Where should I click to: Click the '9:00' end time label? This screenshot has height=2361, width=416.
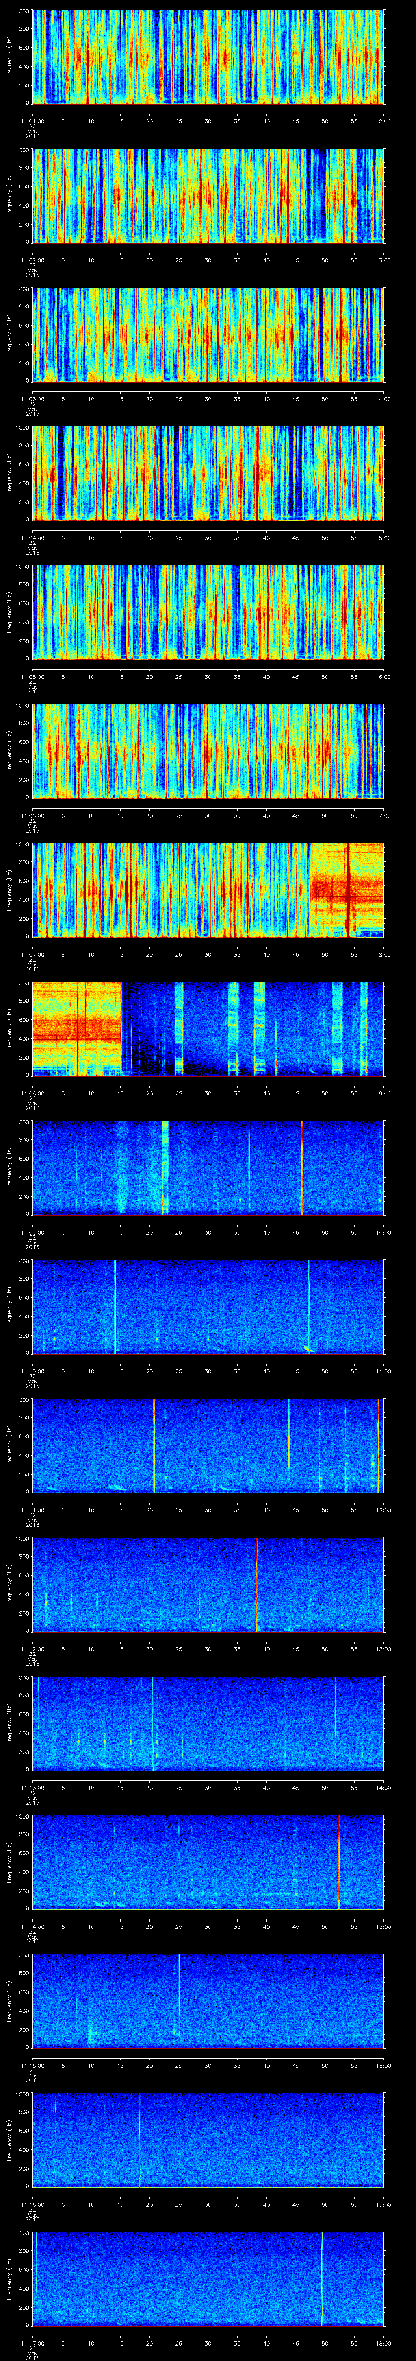(384, 1093)
